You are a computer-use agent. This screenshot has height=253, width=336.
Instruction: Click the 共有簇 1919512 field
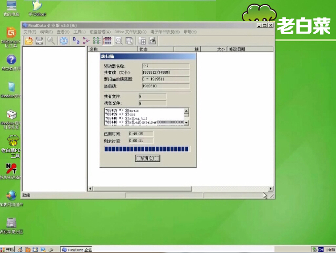tap(166, 73)
